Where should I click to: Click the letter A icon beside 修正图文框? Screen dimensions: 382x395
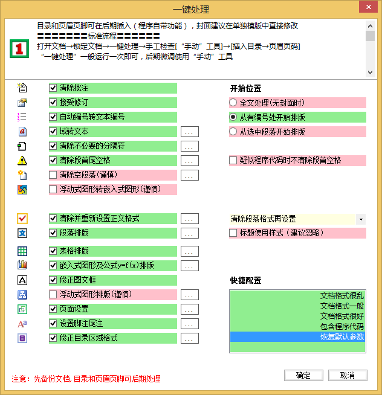click(x=22, y=280)
